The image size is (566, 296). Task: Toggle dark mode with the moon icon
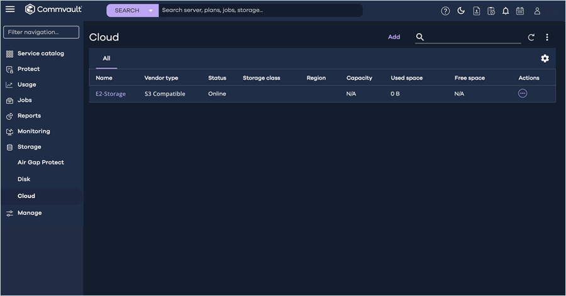pyautogui.click(x=461, y=11)
